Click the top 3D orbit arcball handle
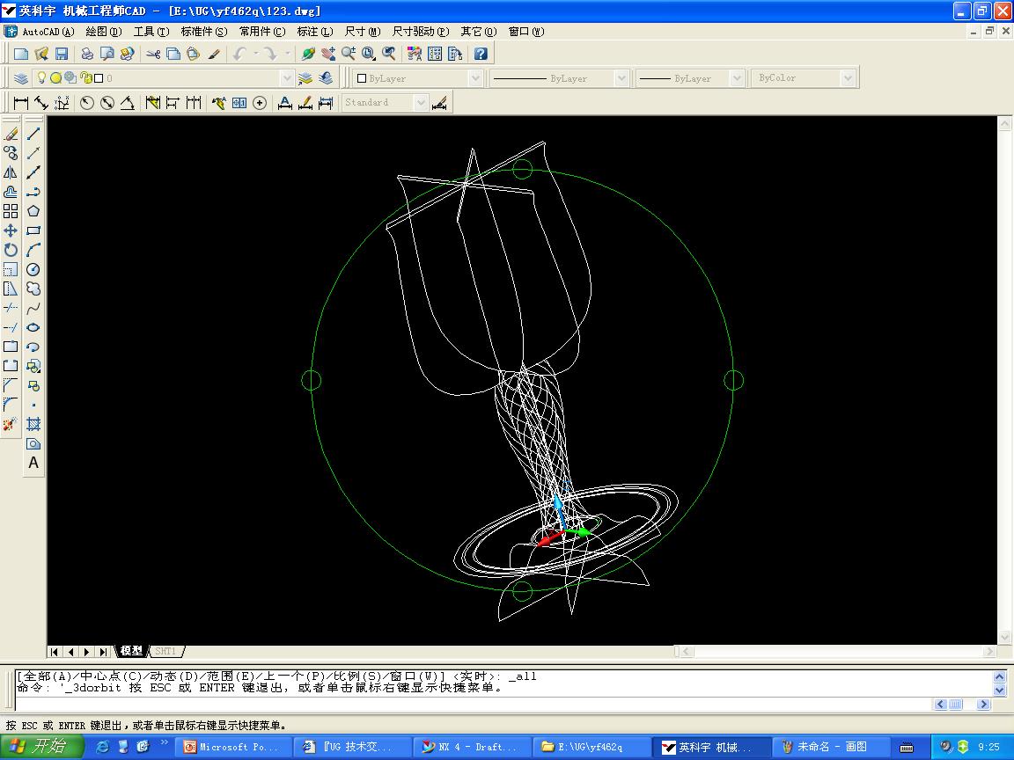 coord(523,169)
